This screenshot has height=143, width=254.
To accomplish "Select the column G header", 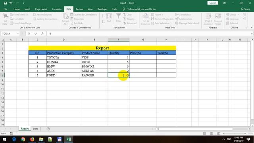I will coord(143,40).
